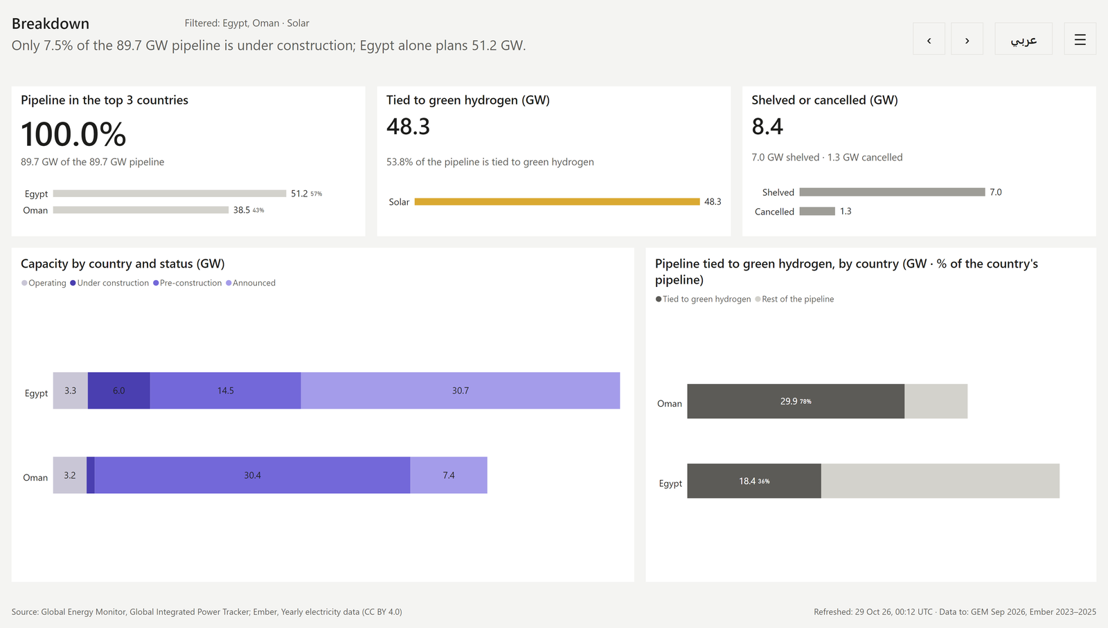Toggle the 'Rest of the pipeline' legend
Viewport: 1108px width, 628px height.
pyautogui.click(x=794, y=299)
